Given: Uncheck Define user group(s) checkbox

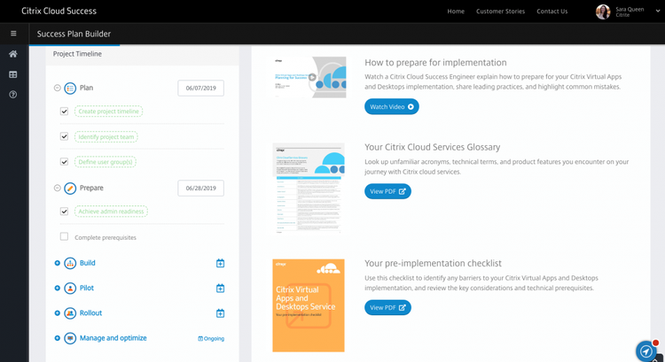Looking at the screenshot, I should tap(64, 162).
